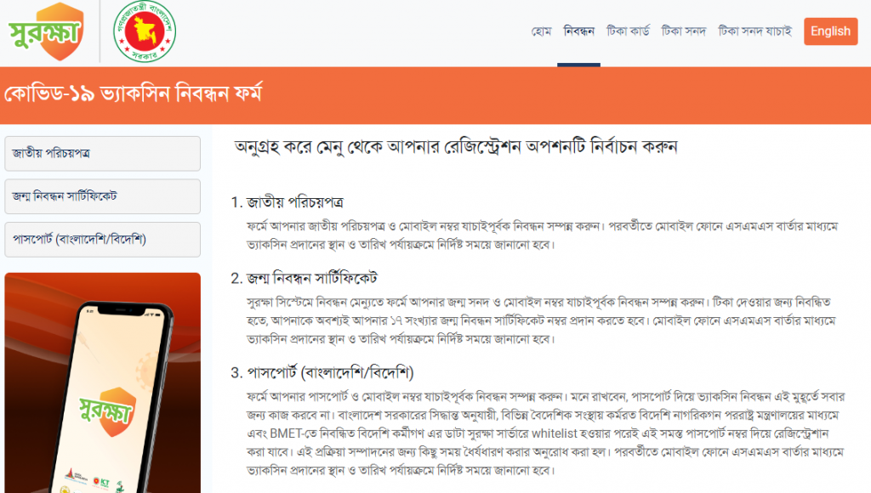The image size is (871, 493).
Task: Navigate to টিকা সনদ যাচাই
Action: (x=754, y=31)
